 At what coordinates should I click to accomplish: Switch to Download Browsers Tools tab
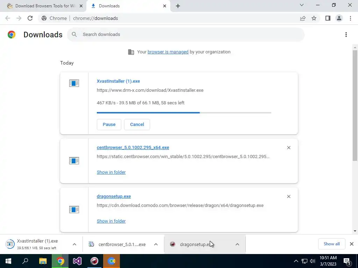43,6
